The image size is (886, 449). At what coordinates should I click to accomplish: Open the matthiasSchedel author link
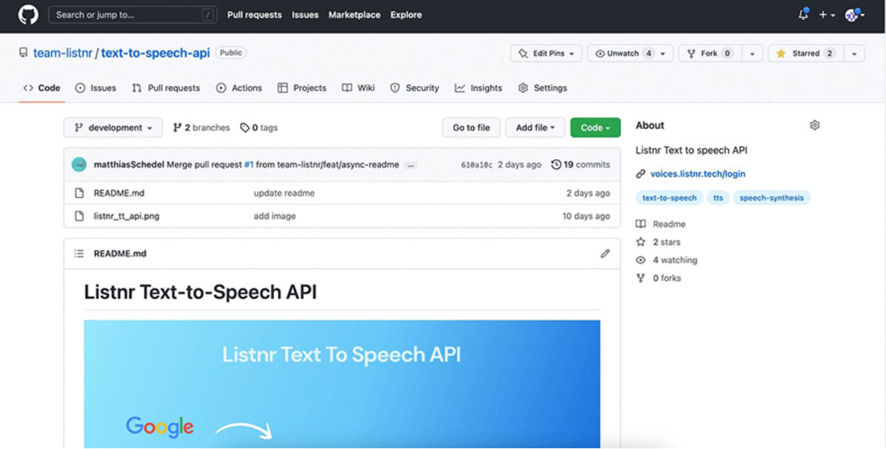tap(129, 164)
